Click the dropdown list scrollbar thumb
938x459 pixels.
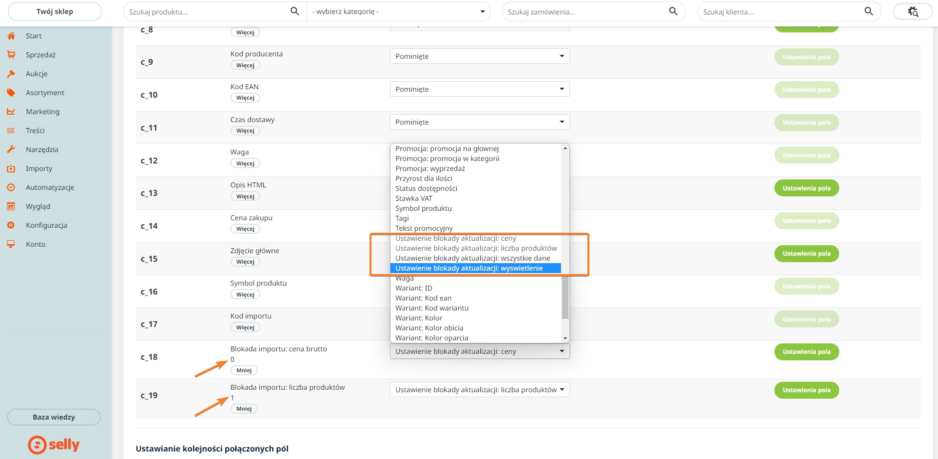coord(565,297)
